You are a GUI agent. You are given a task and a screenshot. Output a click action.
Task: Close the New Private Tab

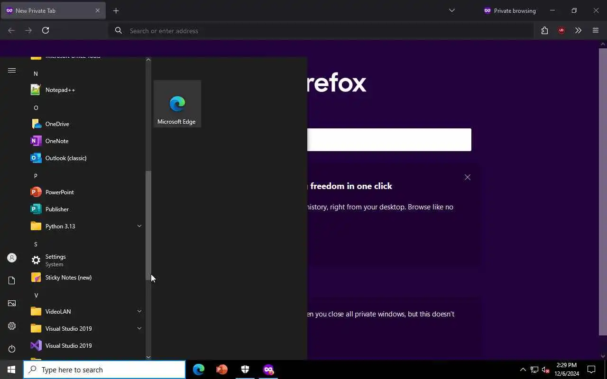97,10
